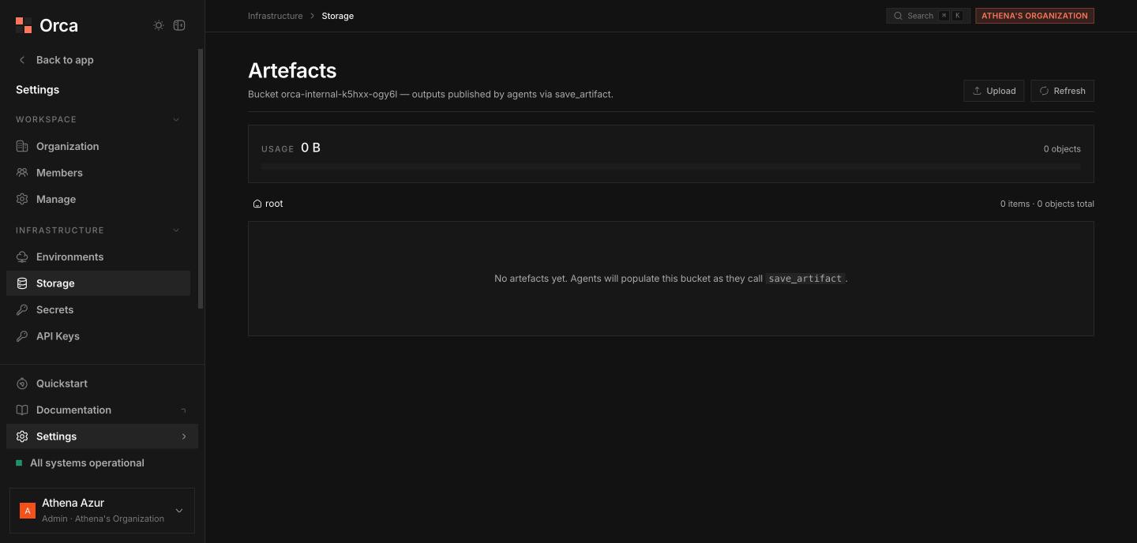Click the Orca logo icon
Viewport: 1137px width, 543px height.
pos(24,25)
